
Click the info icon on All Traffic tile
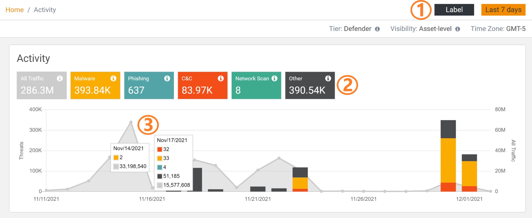[x=60, y=78]
